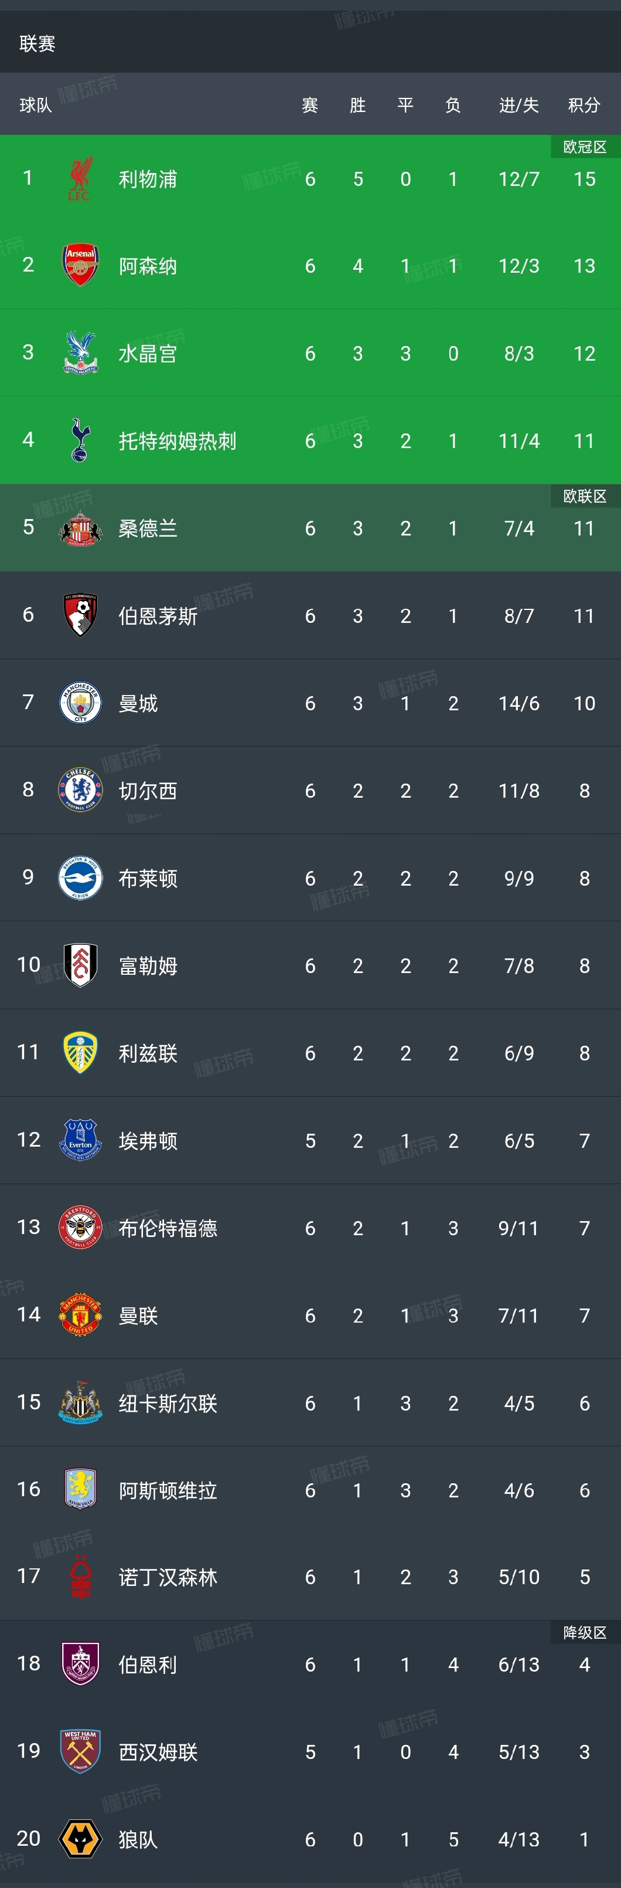
Task: Tap the West Ham United crest
Action: click(80, 1752)
